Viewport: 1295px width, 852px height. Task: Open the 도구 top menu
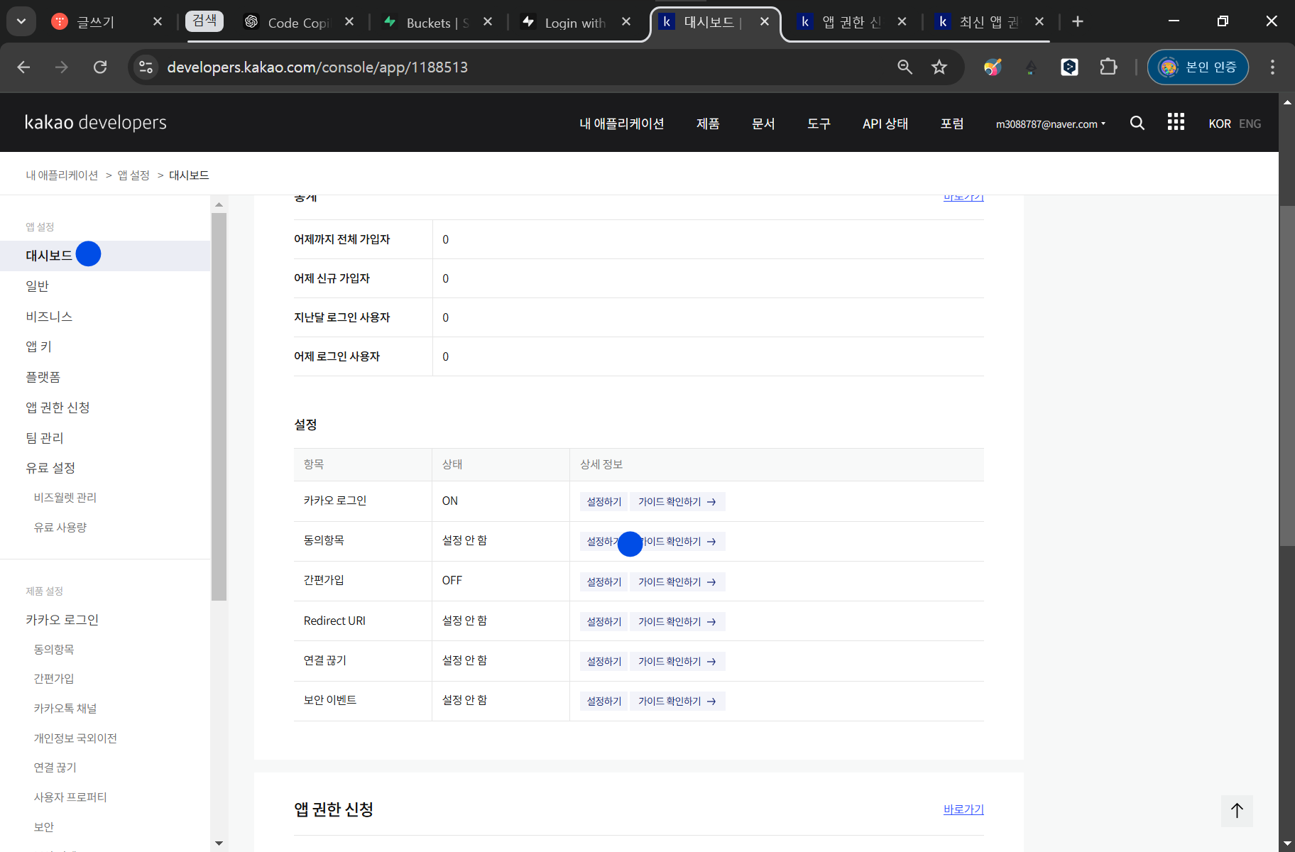pos(819,124)
